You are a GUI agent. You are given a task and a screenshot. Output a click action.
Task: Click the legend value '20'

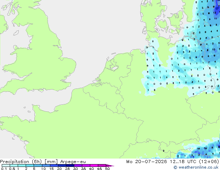pyautogui.click(x=59, y=169)
